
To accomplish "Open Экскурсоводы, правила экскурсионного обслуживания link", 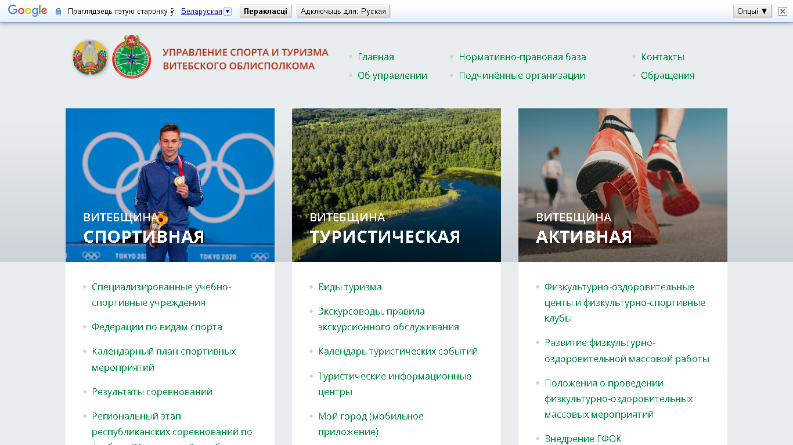I will [388, 319].
